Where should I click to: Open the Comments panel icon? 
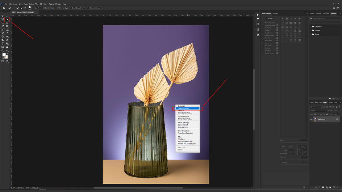point(258,19)
